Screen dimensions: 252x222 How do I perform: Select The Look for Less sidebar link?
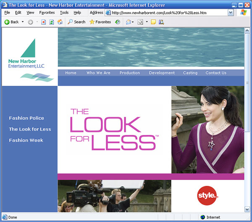click(x=30, y=129)
